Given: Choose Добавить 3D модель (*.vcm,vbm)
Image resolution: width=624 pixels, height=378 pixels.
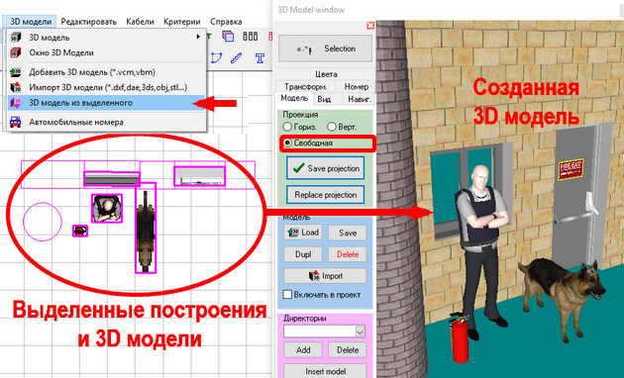Looking at the screenshot, I should (x=106, y=72).
